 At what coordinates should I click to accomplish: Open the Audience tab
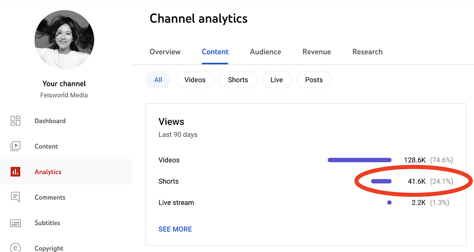coord(265,52)
